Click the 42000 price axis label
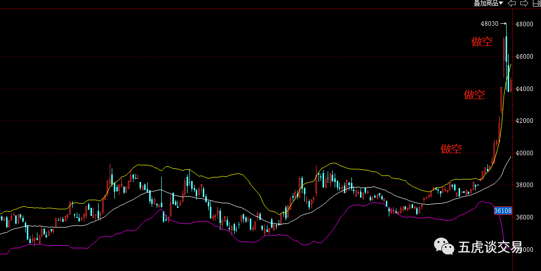 click(524, 121)
